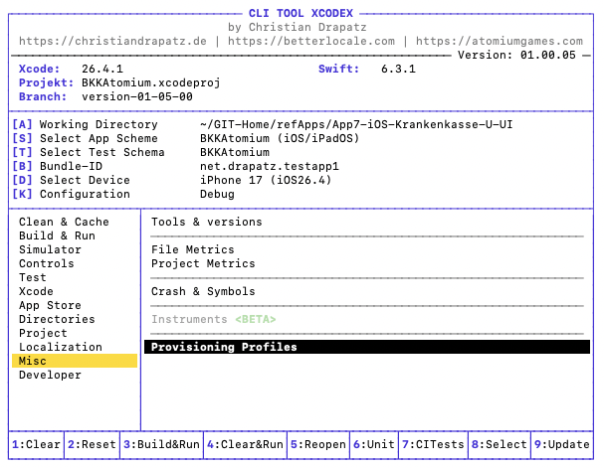Click the 1:Clear shortcut button

click(36, 444)
